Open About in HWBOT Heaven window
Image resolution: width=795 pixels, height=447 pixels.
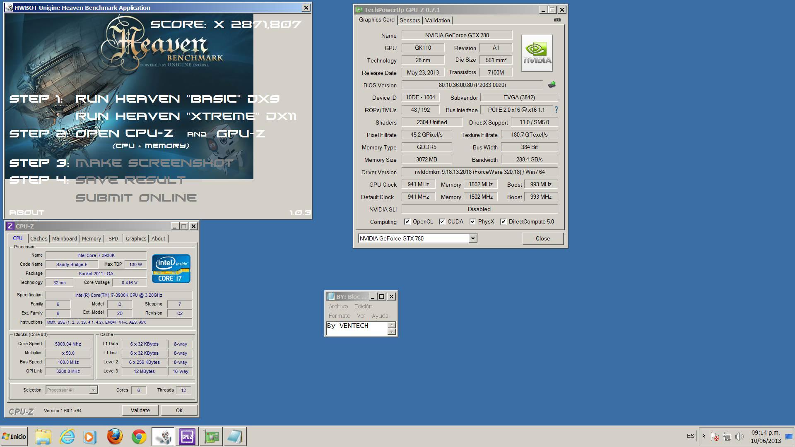[x=26, y=213]
